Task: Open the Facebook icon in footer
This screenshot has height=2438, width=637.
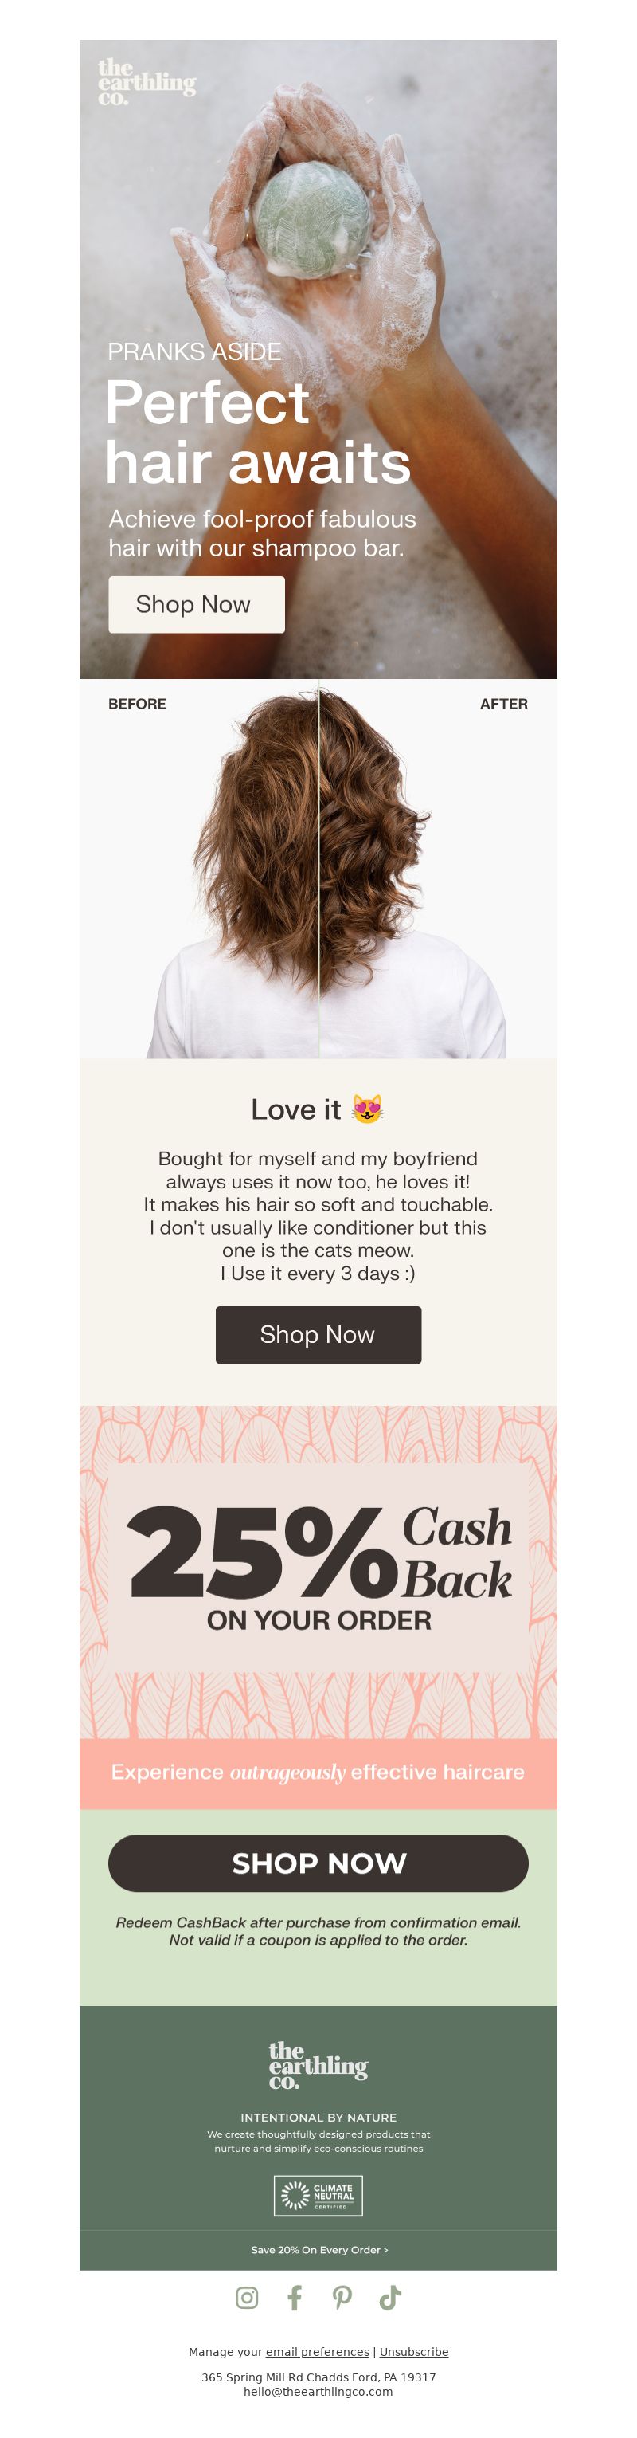Action: (295, 2298)
